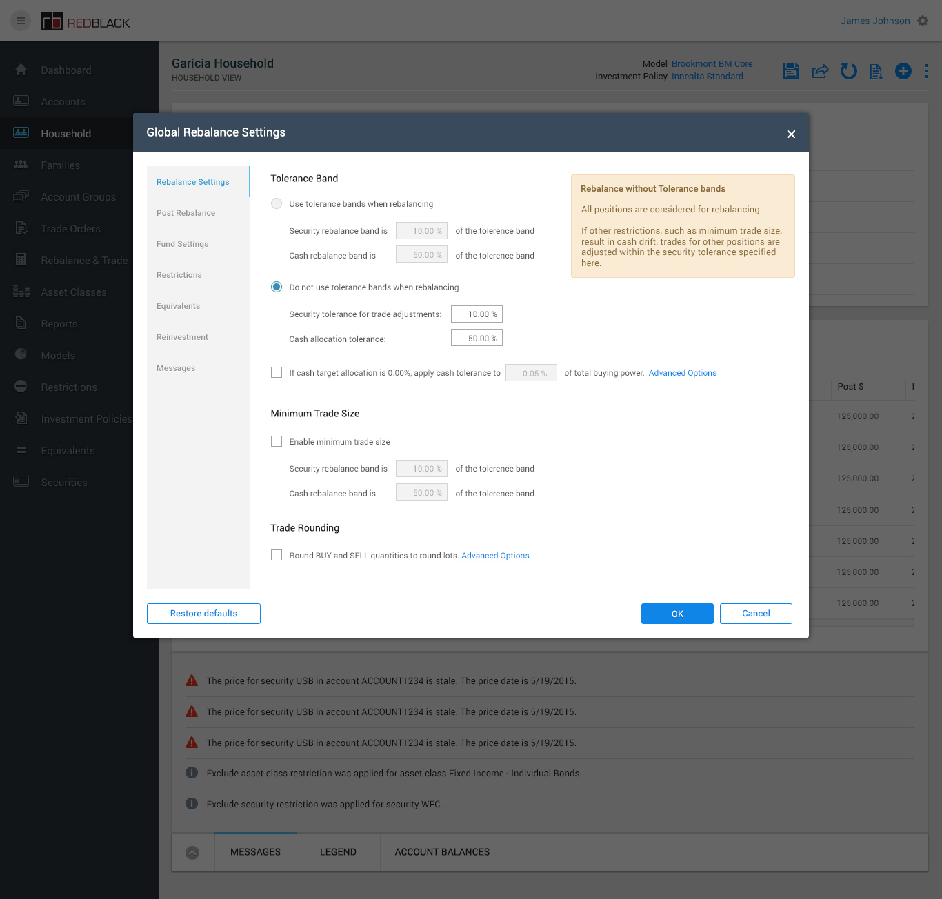Click the document report icon in toolbar
Screen dimensions: 942x899
coord(876,71)
